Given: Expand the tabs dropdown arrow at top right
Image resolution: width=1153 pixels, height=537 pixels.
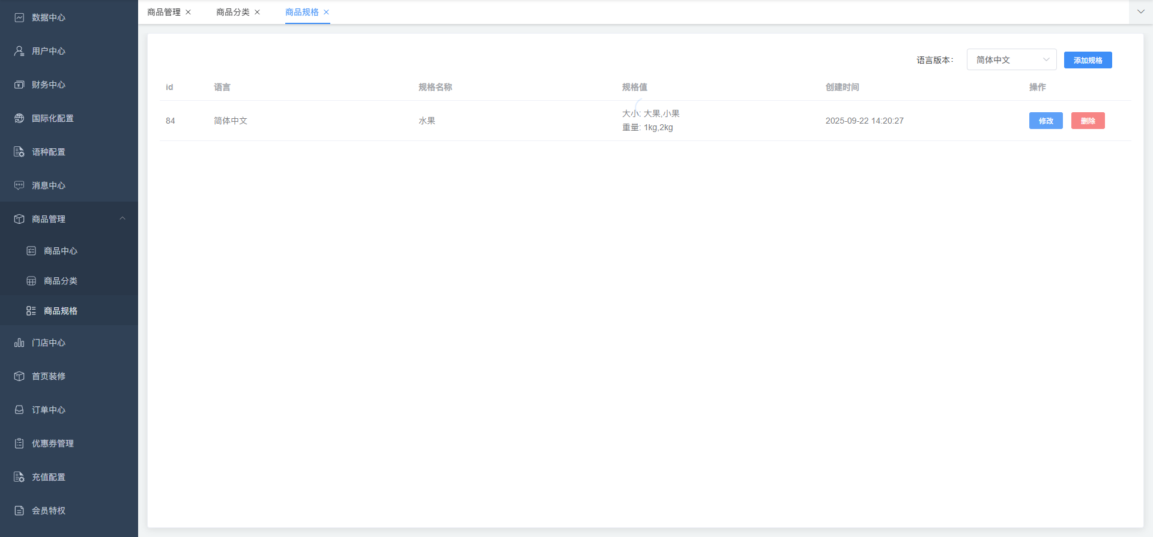Looking at the screenshot, I should pyautogui.click(x=1140, y=11).
